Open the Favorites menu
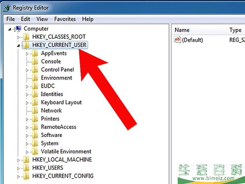Screen dimensions: 245x184 tap(65, 19)
